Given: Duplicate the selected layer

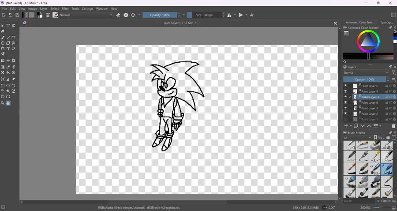Looking at the screenshot, I should [356, 126].
